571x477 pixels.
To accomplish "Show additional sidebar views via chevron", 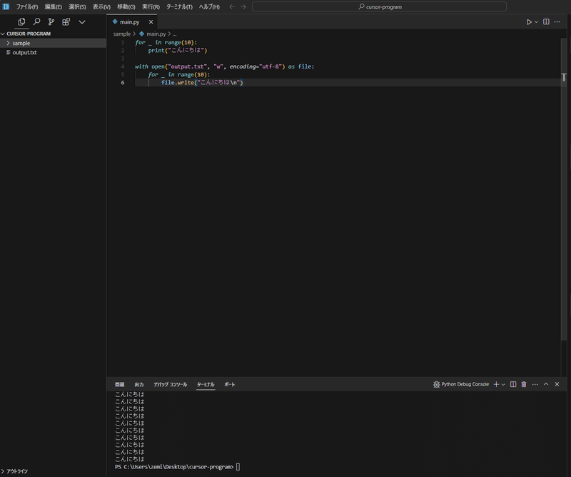I will (82, 22).
